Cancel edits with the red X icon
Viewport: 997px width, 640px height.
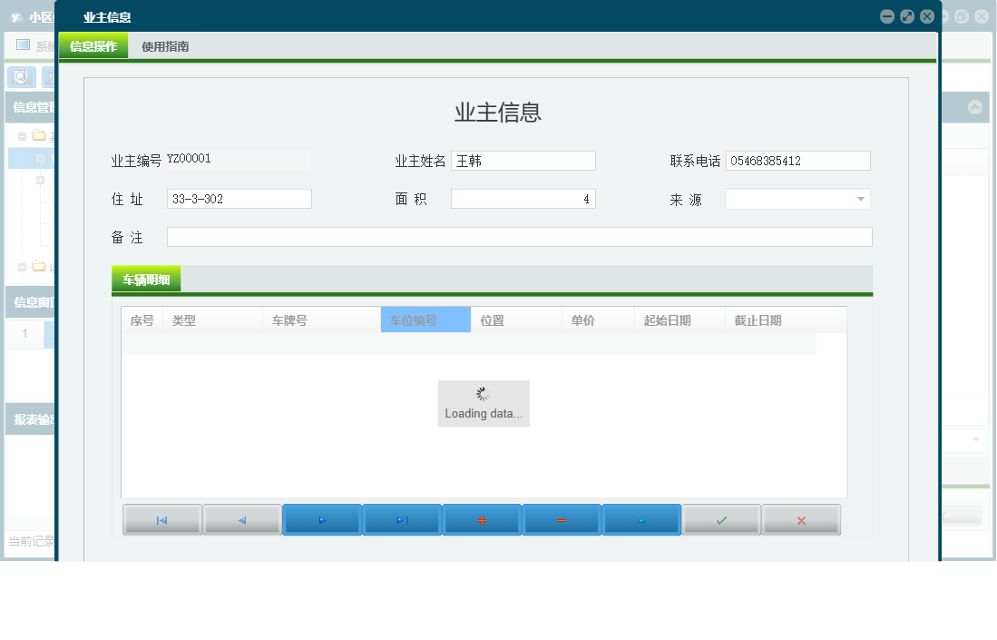801,519
